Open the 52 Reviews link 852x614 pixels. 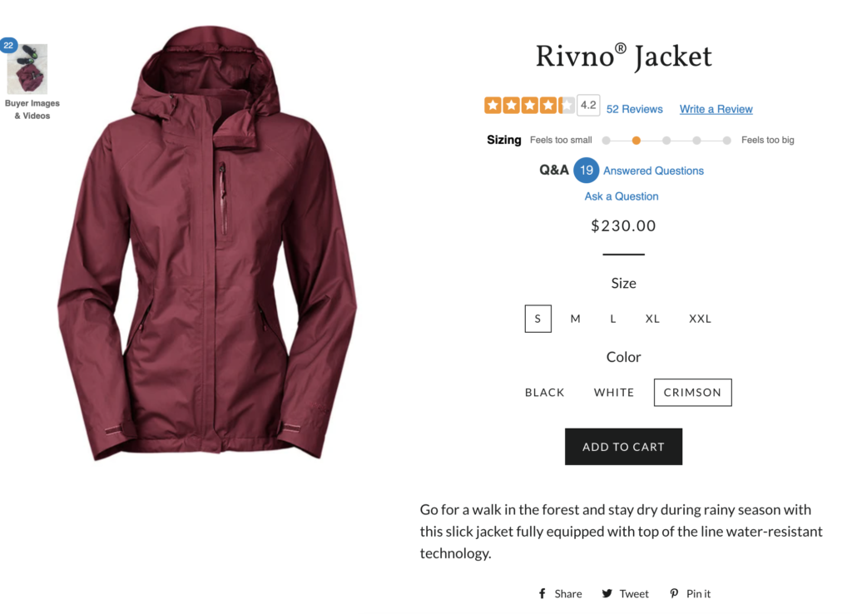[635, 109]
